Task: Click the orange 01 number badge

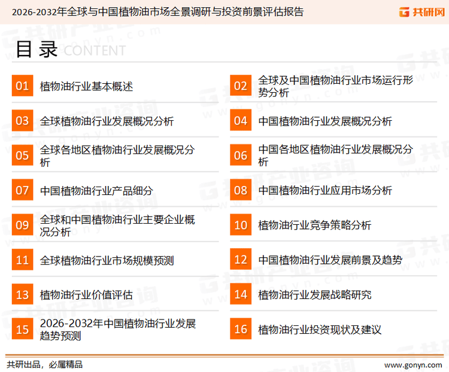Action: click(x=22, y=86)
